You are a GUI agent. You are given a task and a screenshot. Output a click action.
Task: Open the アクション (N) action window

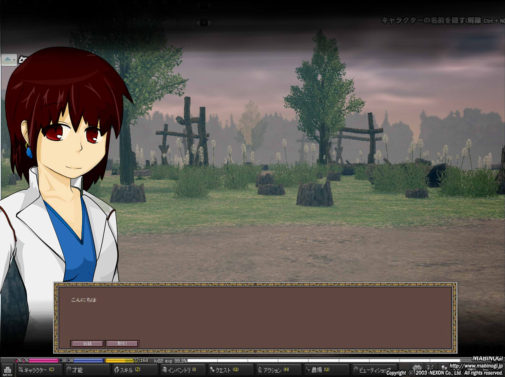click(279, 370)
